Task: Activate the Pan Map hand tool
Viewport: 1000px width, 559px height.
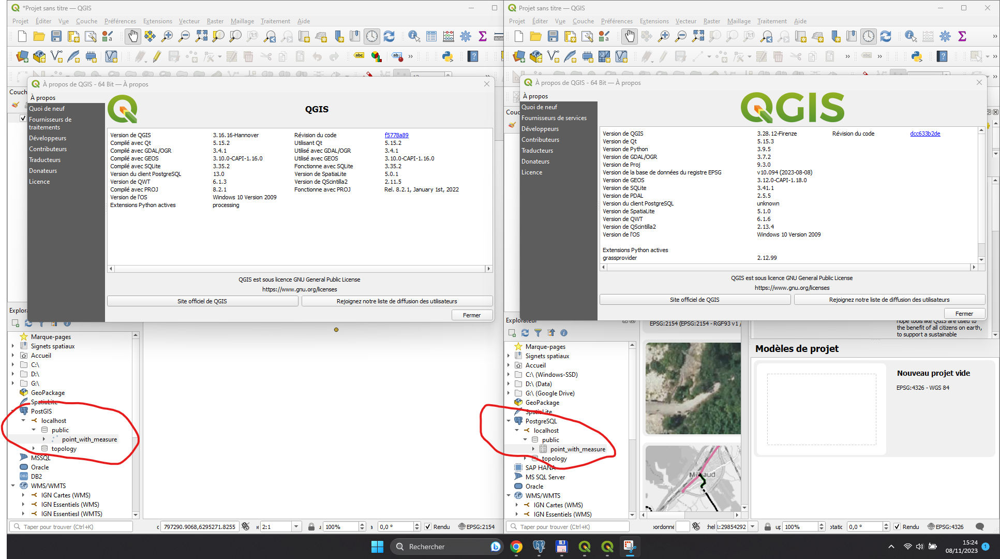Action: (x=133, y=36)
